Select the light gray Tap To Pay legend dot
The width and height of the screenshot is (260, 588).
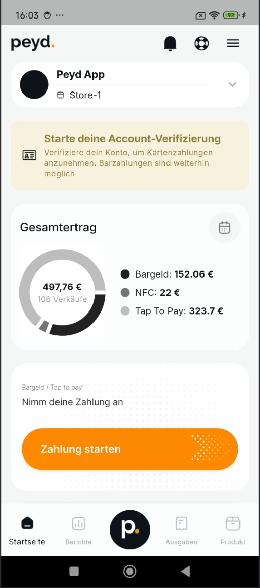click(x=125, y=311)
